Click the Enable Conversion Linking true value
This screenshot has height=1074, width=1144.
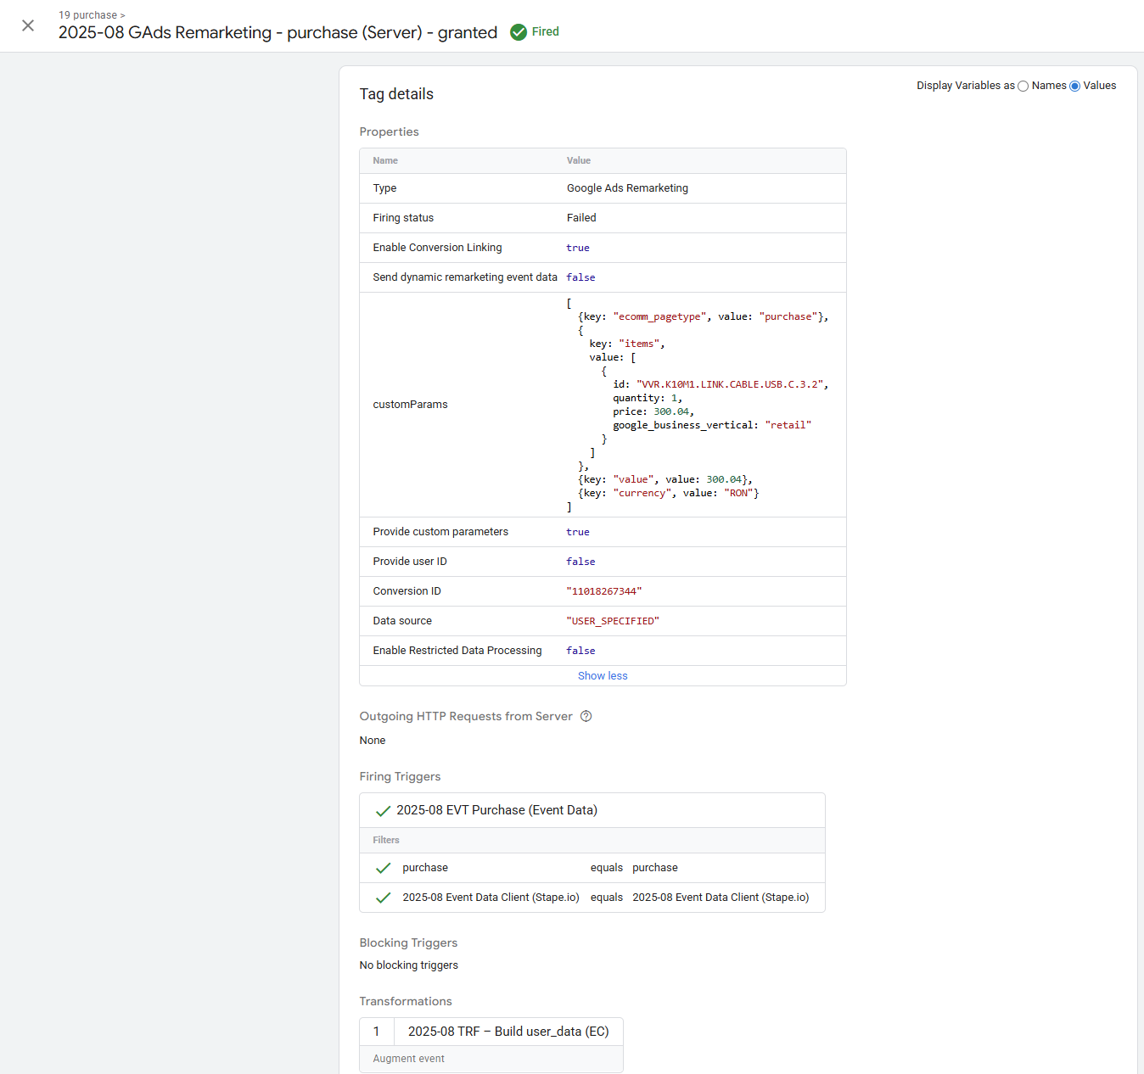(577, 248)
